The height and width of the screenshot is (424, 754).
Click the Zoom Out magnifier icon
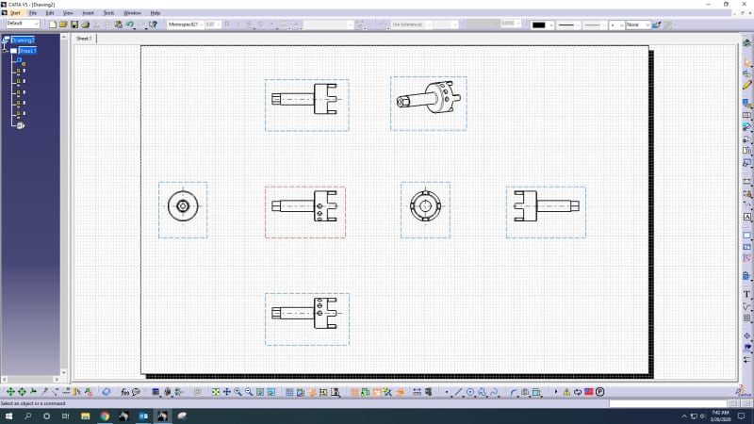tap(249, 392)
